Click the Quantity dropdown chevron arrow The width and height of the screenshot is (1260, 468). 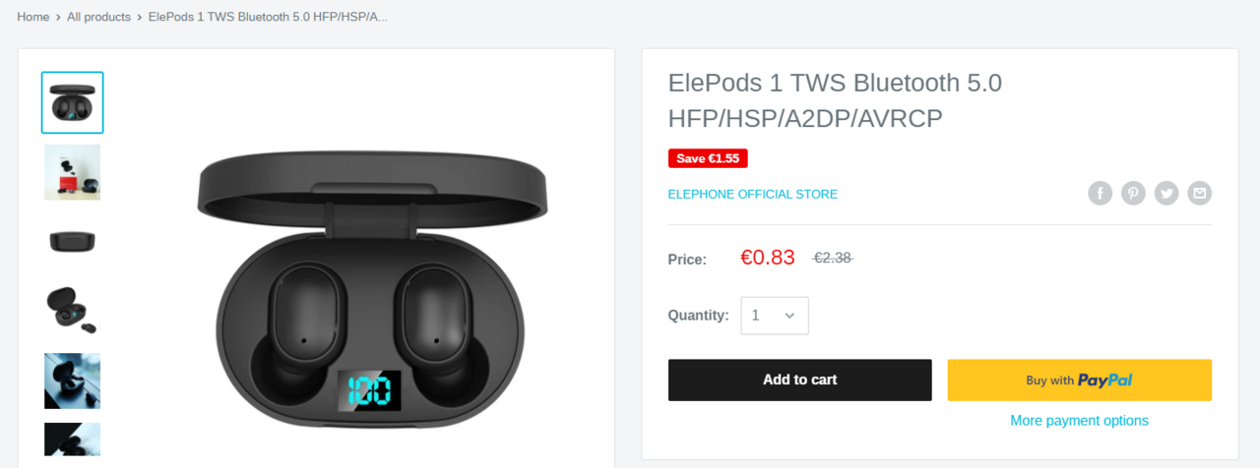[789, 316]
